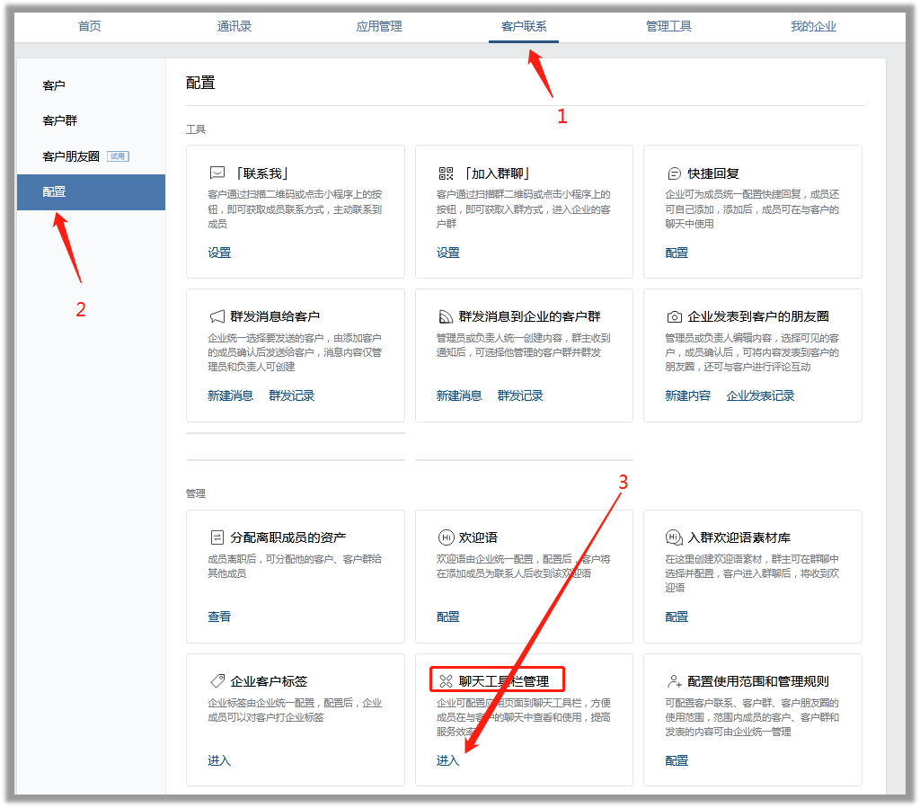Open 客户群 in the sidebar
The width and height of the screenshot is (920, 808).
pyautogui.click(x=60, y=120)
